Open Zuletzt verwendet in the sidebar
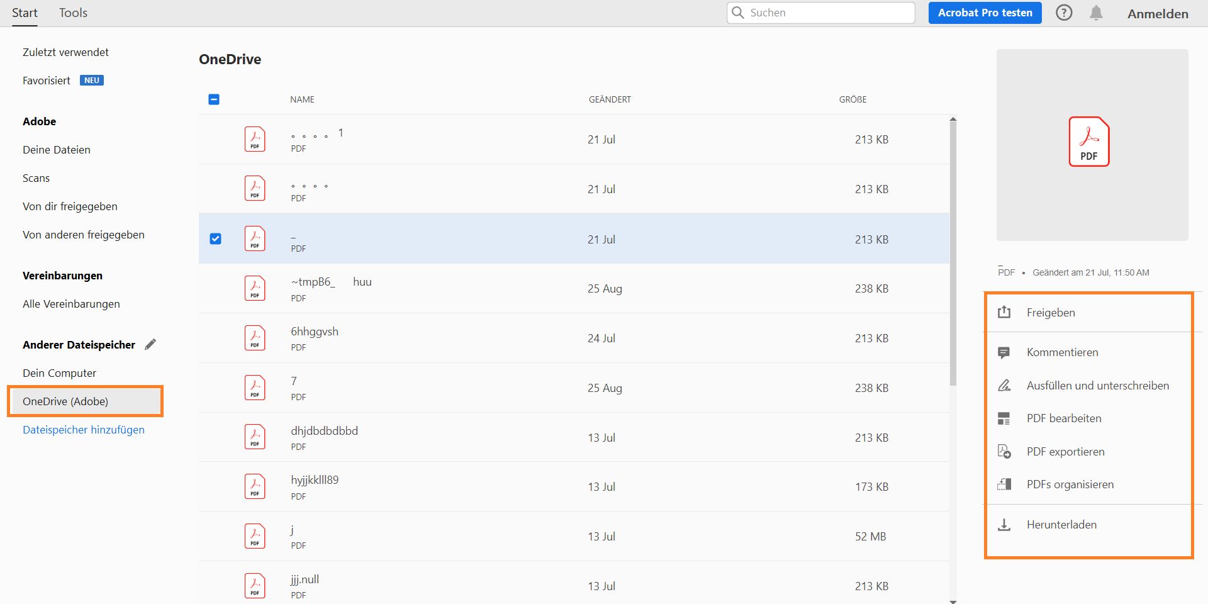This screenshot has height=604, width=1208. [x=65, y=52]
